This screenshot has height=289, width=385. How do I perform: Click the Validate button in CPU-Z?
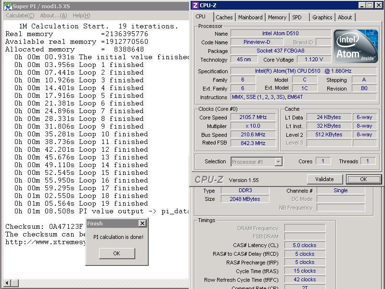pos(324,179)
